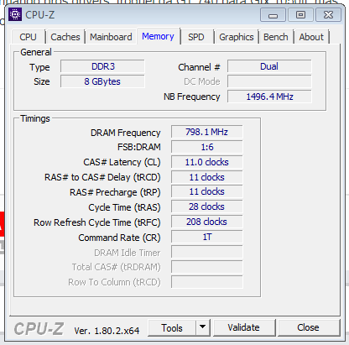Image resolution: width=349 pixels, height=345 pixels.
Task: Select the Mainboard tab
Action: (x=111, y=37)
